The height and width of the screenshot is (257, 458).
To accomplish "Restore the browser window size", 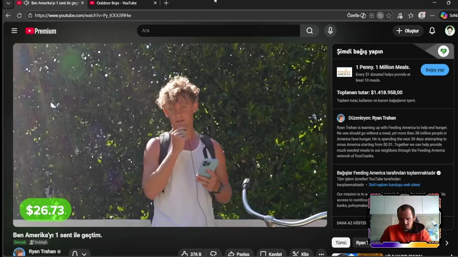I will point(449,3).
